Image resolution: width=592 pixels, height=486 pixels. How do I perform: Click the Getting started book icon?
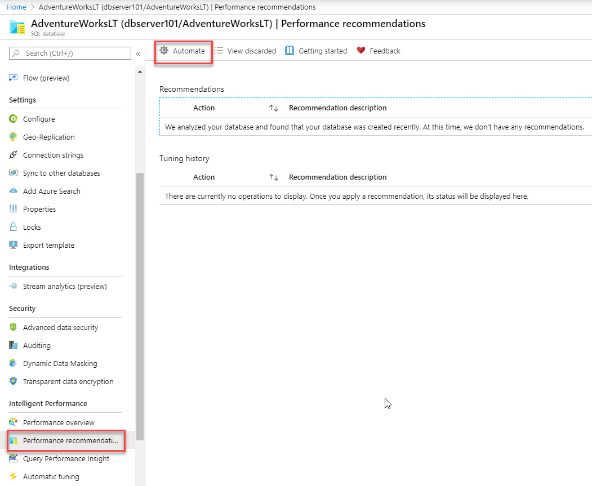pyautogui.click(x=290, y=50)
